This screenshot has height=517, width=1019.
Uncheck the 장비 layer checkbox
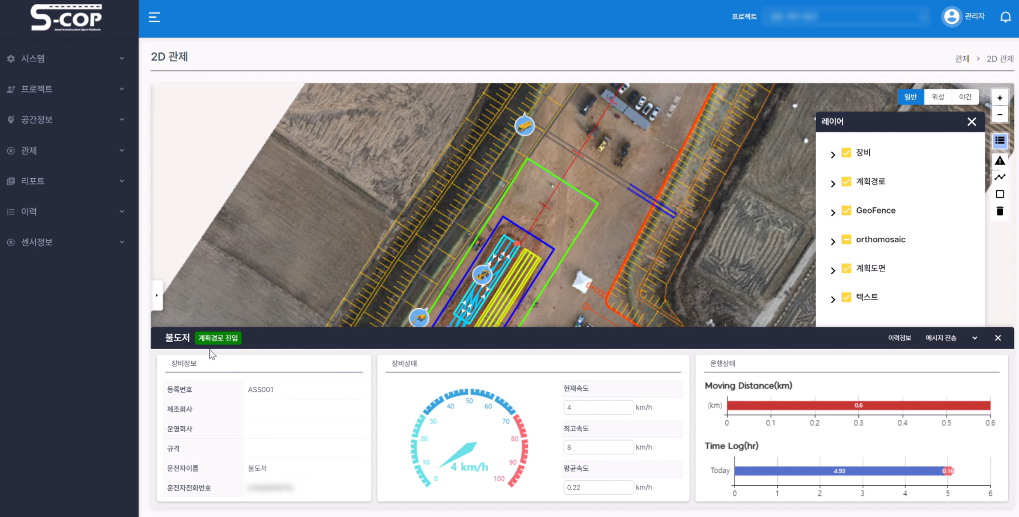846,152
